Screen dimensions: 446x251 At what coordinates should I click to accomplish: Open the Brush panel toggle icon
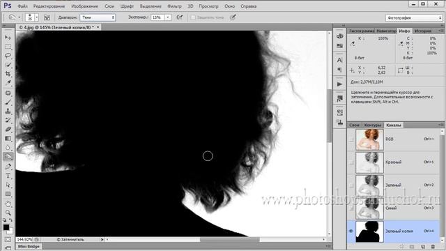[47, 17]
